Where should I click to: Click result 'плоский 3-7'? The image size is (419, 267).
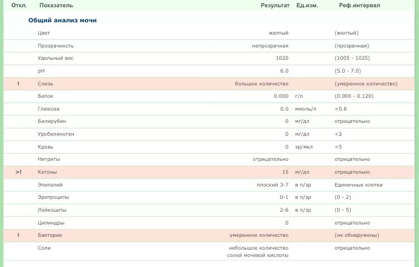(x=273, y=185)
